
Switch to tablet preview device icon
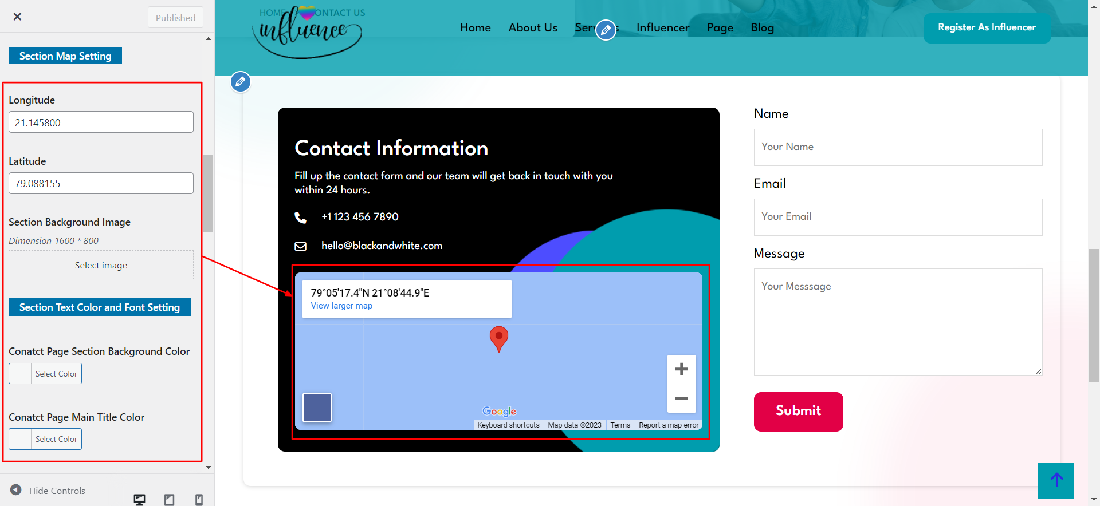point(169,499)
